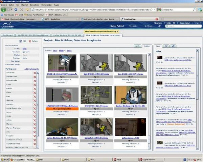Viewport: 203px width, 162px height.
Task: Sort the gallery by Title
Action: [x=55, y=51]
